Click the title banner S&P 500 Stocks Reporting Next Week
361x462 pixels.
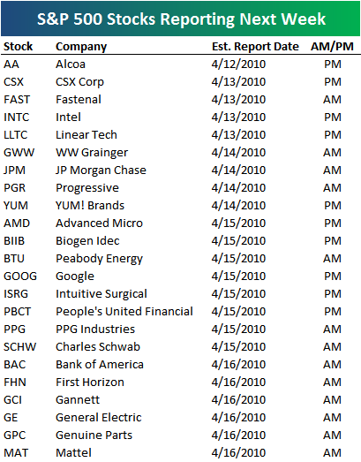coord(181,19)
